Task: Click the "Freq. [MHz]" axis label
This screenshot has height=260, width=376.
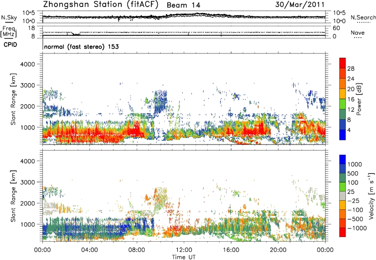Action: coord(8,31)
